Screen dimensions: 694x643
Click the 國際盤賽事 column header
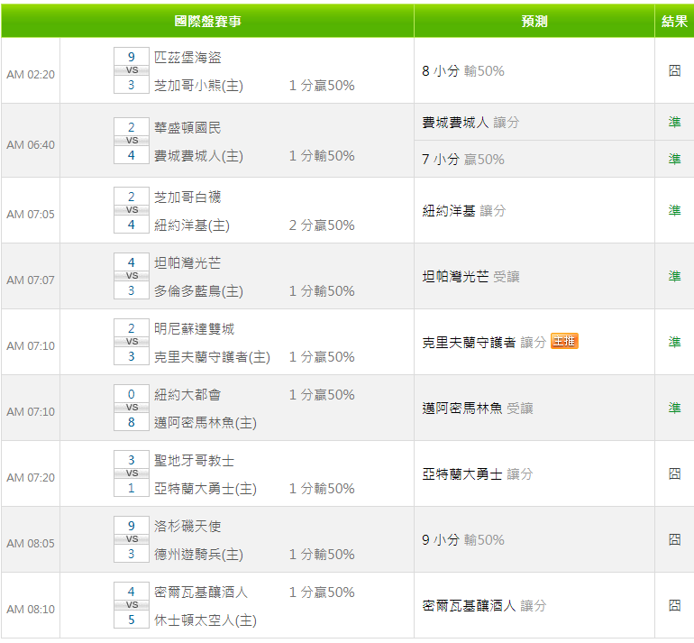[x=207, y=21]
